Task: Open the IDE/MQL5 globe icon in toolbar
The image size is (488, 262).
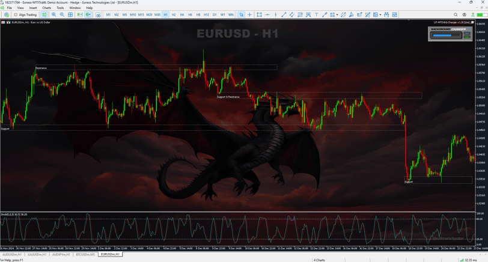Action: (7, 14)
